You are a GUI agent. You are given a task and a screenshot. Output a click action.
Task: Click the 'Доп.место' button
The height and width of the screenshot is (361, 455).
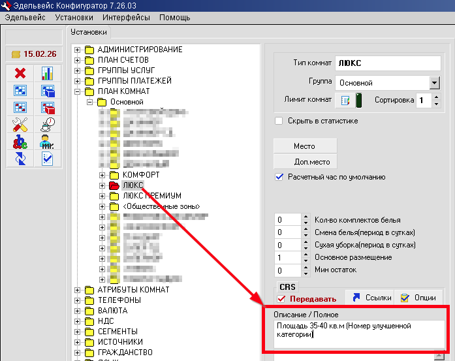tap(304, 161)
